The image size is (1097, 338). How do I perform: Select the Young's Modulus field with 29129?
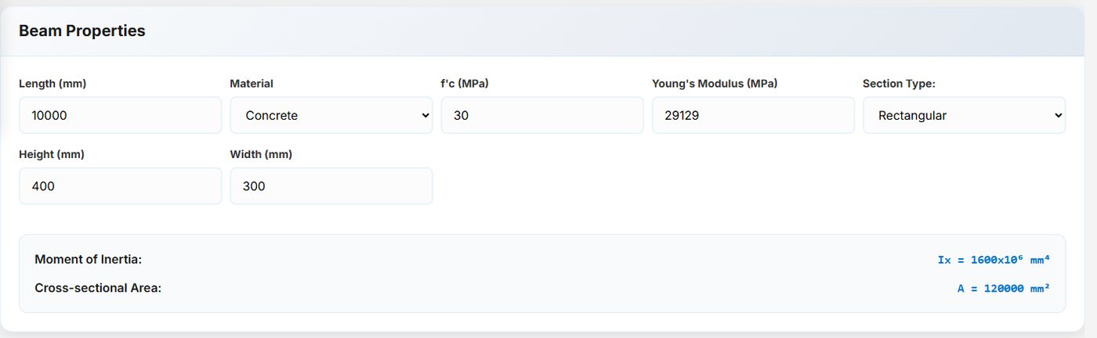(x=753, y=115)
